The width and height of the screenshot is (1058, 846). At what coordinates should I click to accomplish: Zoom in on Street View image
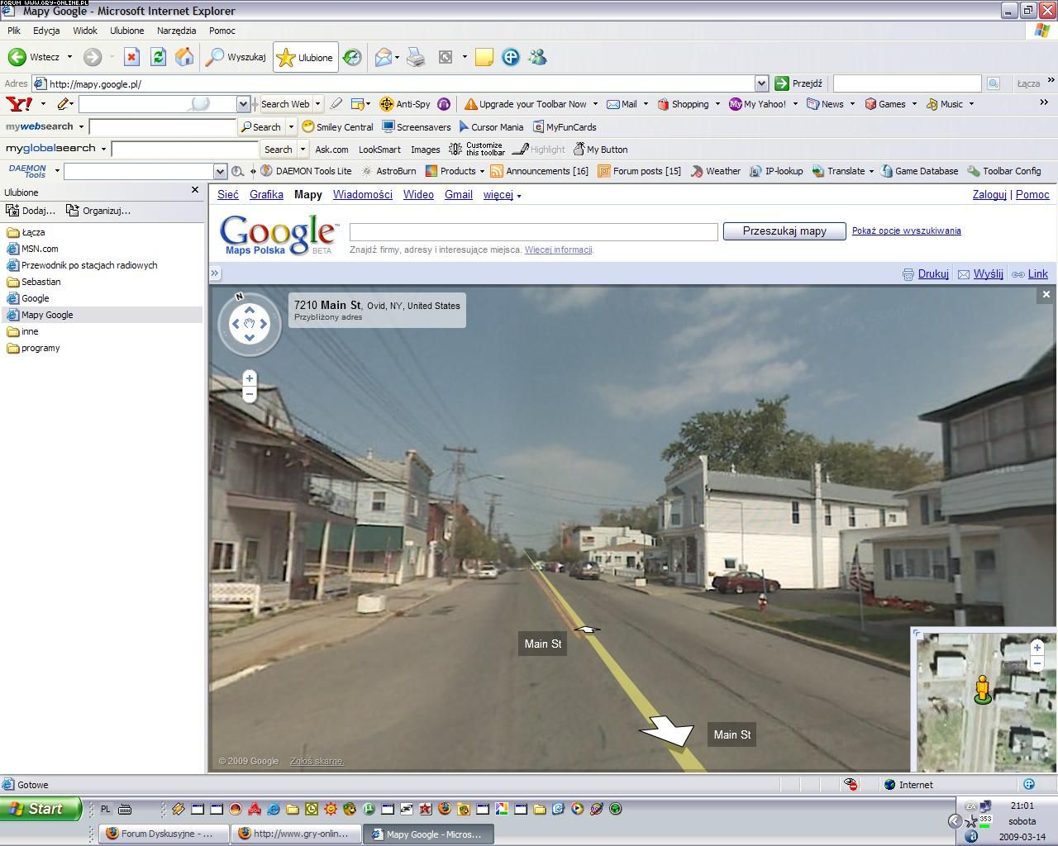(249, 378)
